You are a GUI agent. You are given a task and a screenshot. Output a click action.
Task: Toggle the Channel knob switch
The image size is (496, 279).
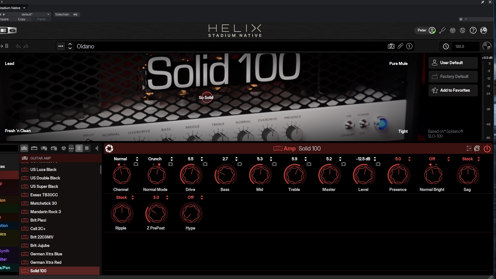pyautogui.click(x=122, y=175)
